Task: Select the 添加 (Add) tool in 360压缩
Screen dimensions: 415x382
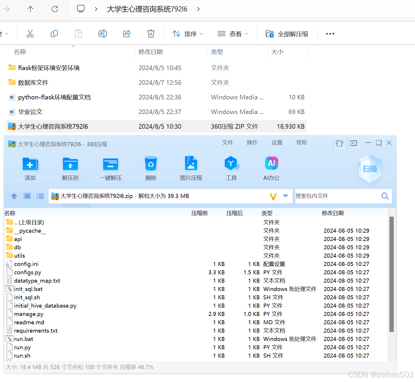Action: point(30,168)
